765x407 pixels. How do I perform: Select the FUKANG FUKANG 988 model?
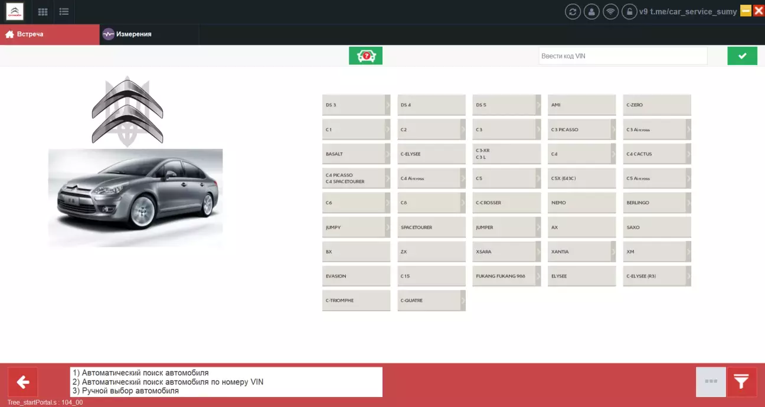pyautogui.click(x=506, y=276)
